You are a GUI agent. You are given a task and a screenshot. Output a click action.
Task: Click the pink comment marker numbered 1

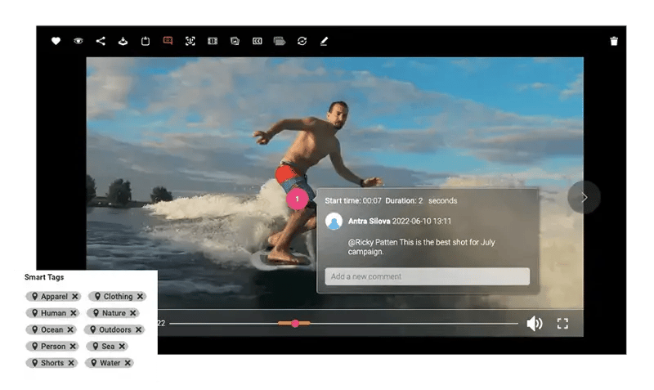coord(298,199)
